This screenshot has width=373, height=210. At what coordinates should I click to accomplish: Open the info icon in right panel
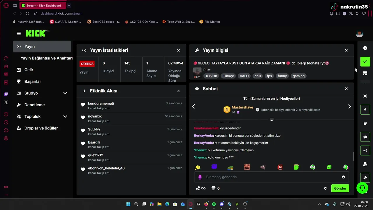click(x=365, y=48)
